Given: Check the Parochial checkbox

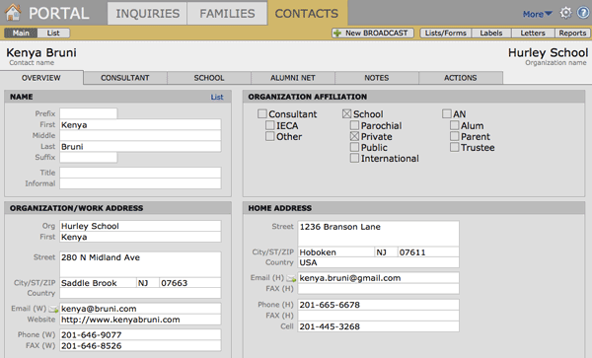Looking at the screenshot, I should (x=354, y=125).
